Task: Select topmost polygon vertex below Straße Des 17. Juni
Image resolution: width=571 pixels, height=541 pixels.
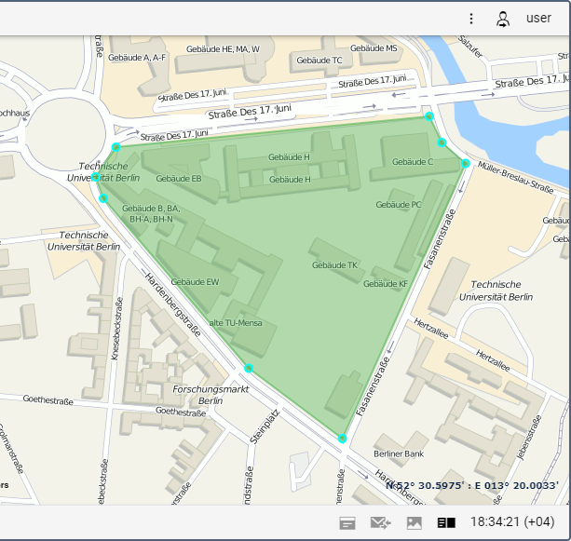Action: point(429,116)
